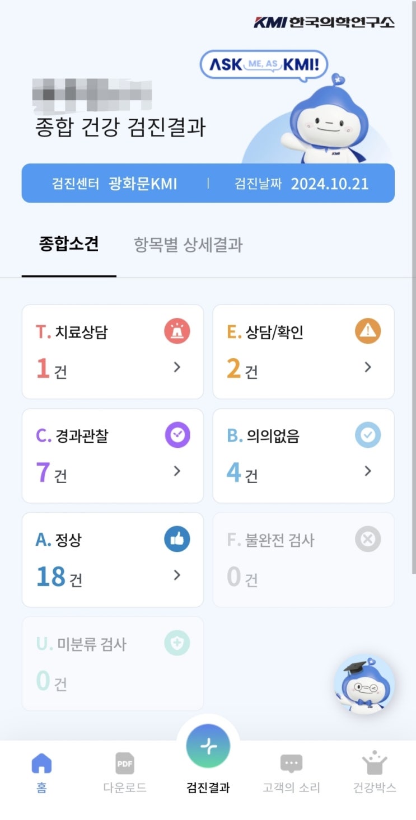Switch to the 항목별 상세결과 tab
The height and width of the screenshot is (820, 416).
tap(188, 245)
